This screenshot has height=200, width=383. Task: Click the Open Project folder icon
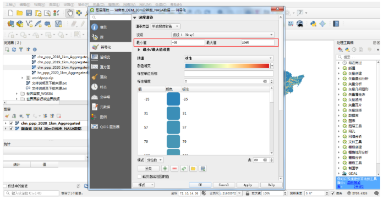[x=20, y=13]
